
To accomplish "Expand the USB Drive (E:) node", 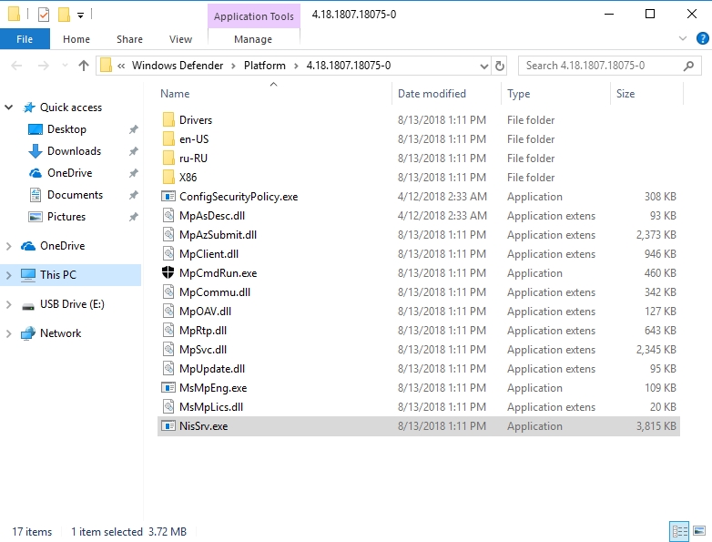I will point(8,304).
